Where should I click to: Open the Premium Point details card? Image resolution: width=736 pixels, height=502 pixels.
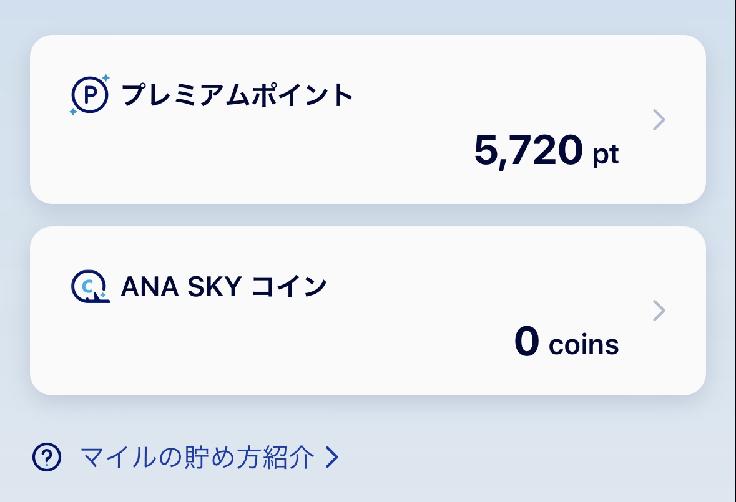point(368,120)
